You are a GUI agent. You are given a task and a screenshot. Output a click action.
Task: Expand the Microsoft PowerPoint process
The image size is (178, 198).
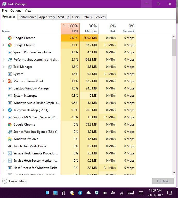[x=4, y=81]
